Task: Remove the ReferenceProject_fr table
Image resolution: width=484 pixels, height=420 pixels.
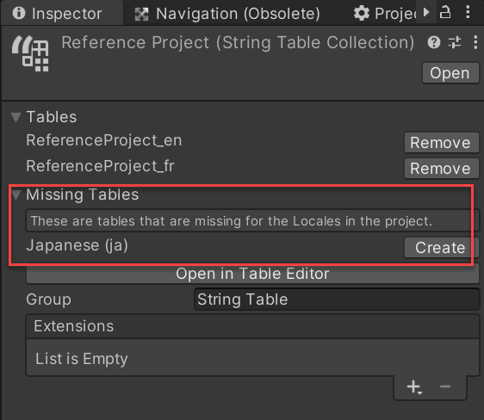Action: tap(442, 169)
